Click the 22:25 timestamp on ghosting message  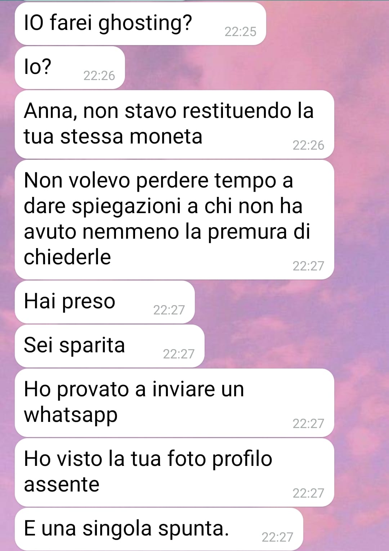click(x=240, y=32)
